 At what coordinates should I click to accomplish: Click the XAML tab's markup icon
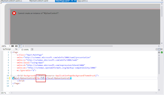22,50
